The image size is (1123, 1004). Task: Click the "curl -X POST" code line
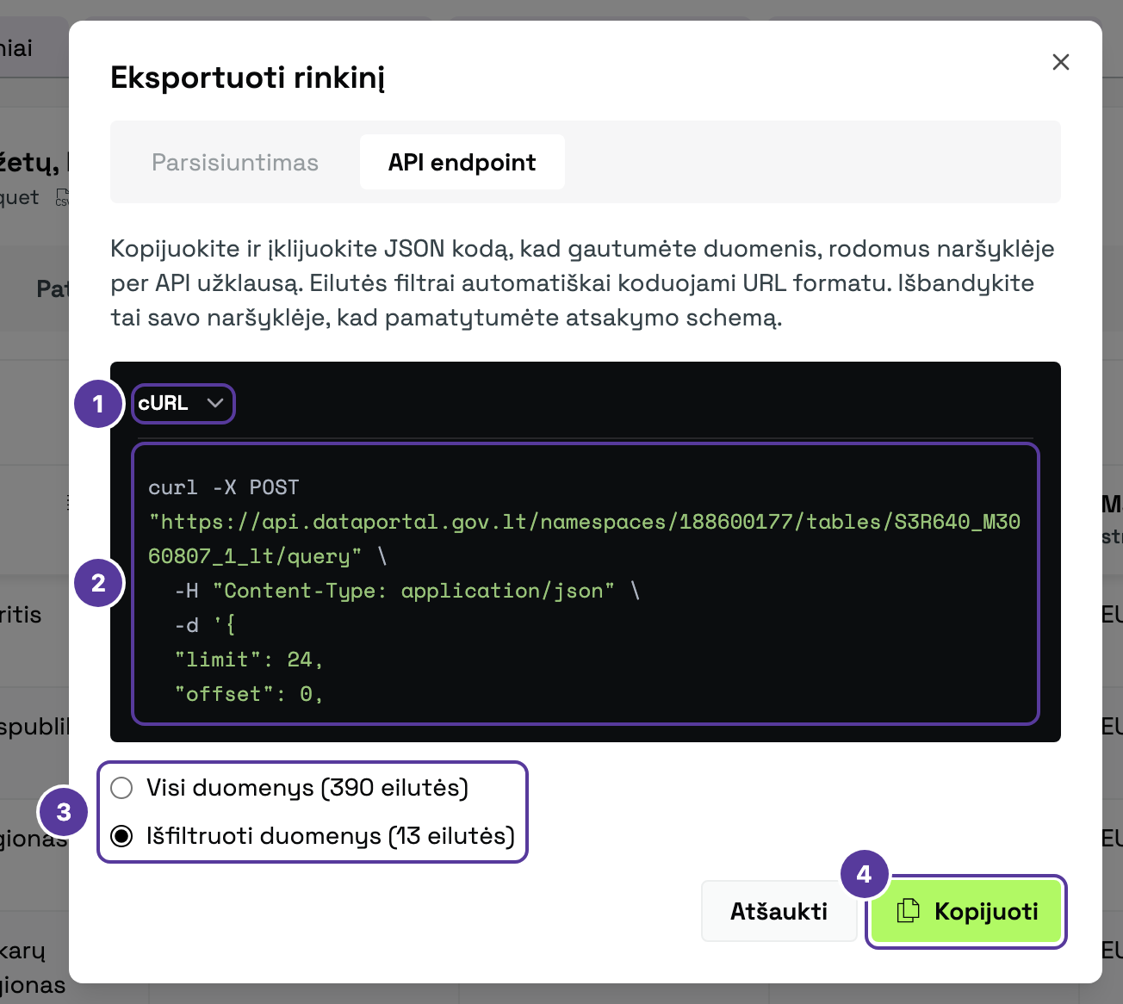(224, 487)
